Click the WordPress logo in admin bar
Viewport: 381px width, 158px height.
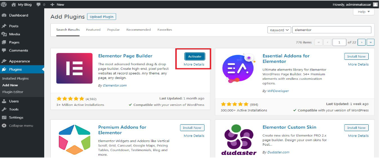(4, 4)
